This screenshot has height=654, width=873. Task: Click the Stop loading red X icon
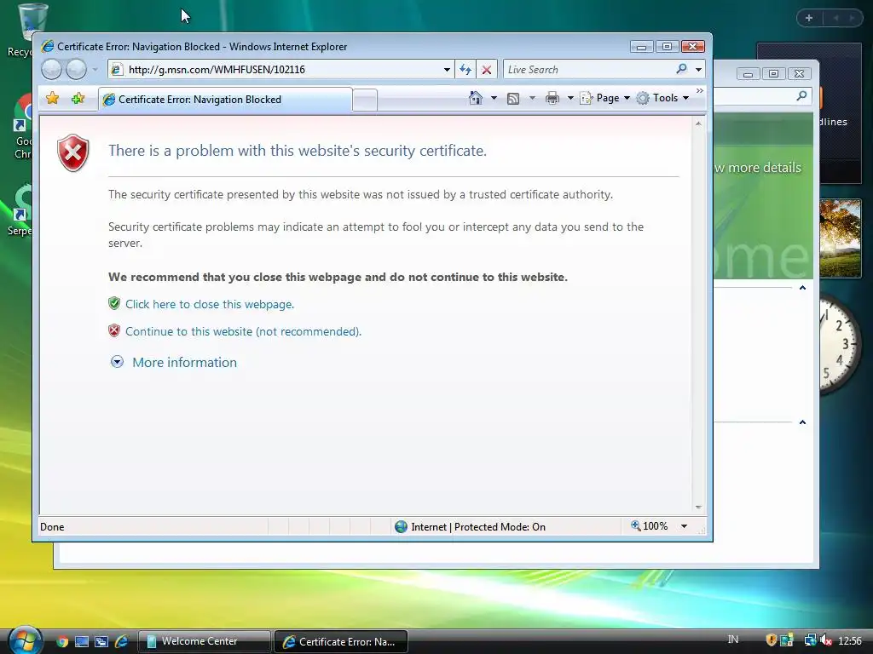tap(487, 70)
